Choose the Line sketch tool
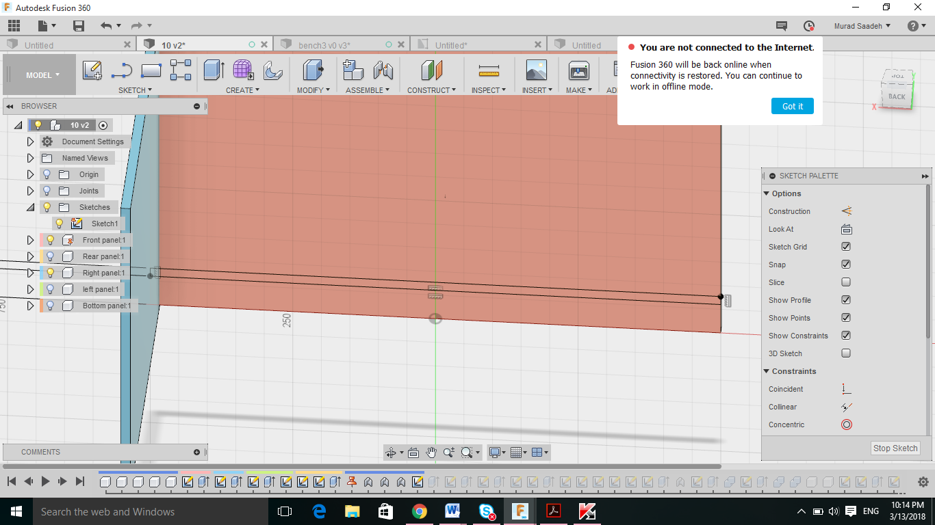 (x=122, y=70)
